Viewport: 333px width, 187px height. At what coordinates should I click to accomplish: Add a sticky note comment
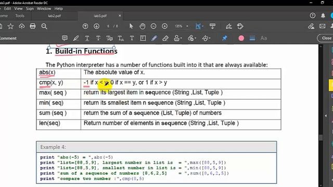[65, 38]
